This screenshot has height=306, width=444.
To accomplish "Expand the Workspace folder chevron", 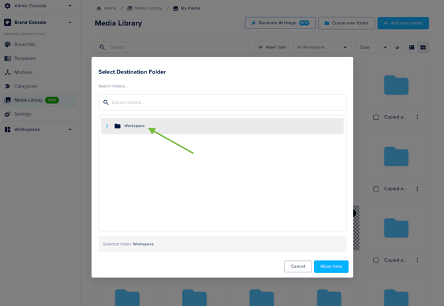I will point(107,126).
